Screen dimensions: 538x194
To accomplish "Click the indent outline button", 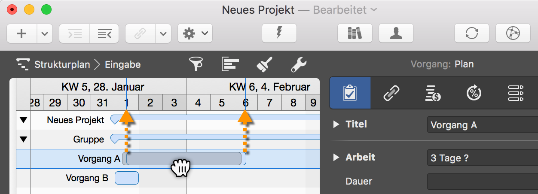I will (74, 33).
